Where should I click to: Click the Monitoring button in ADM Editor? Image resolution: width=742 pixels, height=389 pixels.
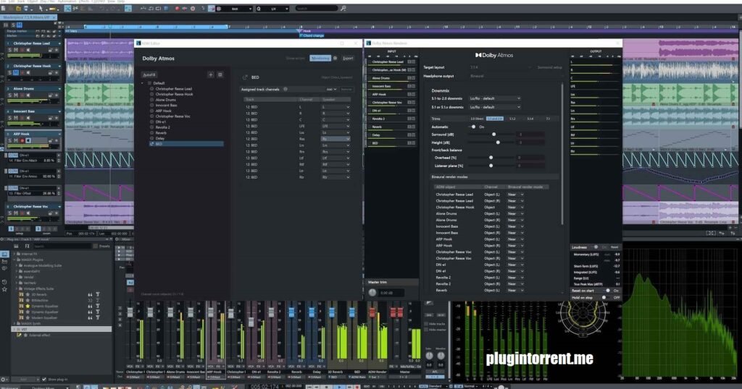pos(320,58)
